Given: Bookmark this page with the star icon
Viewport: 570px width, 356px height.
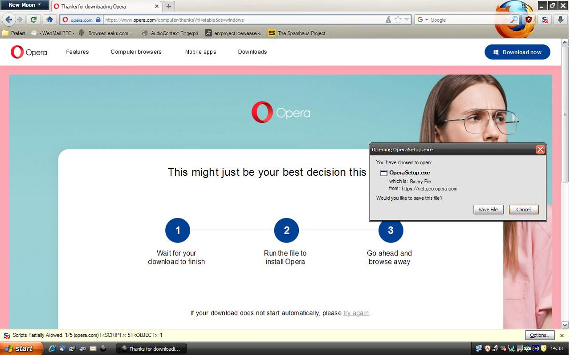Looking at the screenshot, I should (398, 20).
